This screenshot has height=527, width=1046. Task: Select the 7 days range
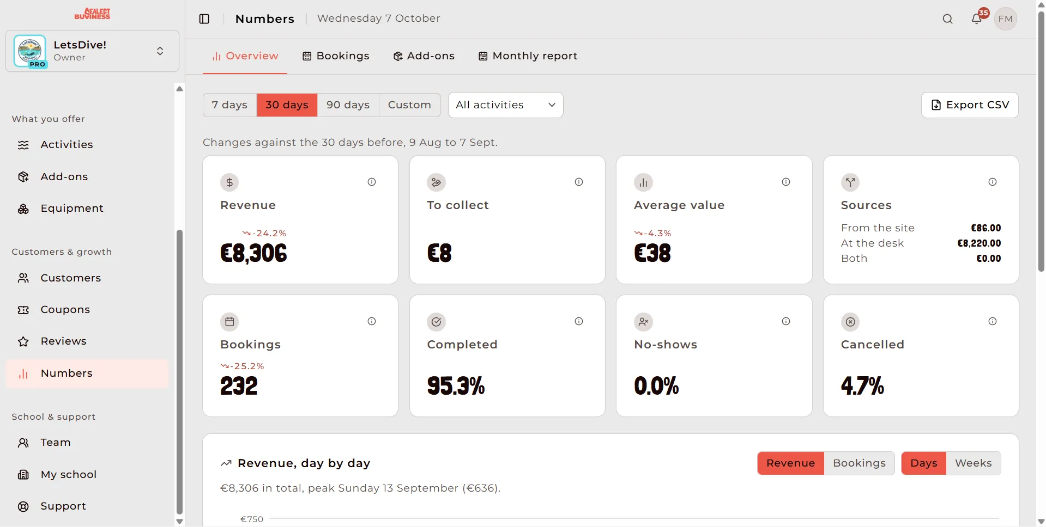click(x=229, y=105)
